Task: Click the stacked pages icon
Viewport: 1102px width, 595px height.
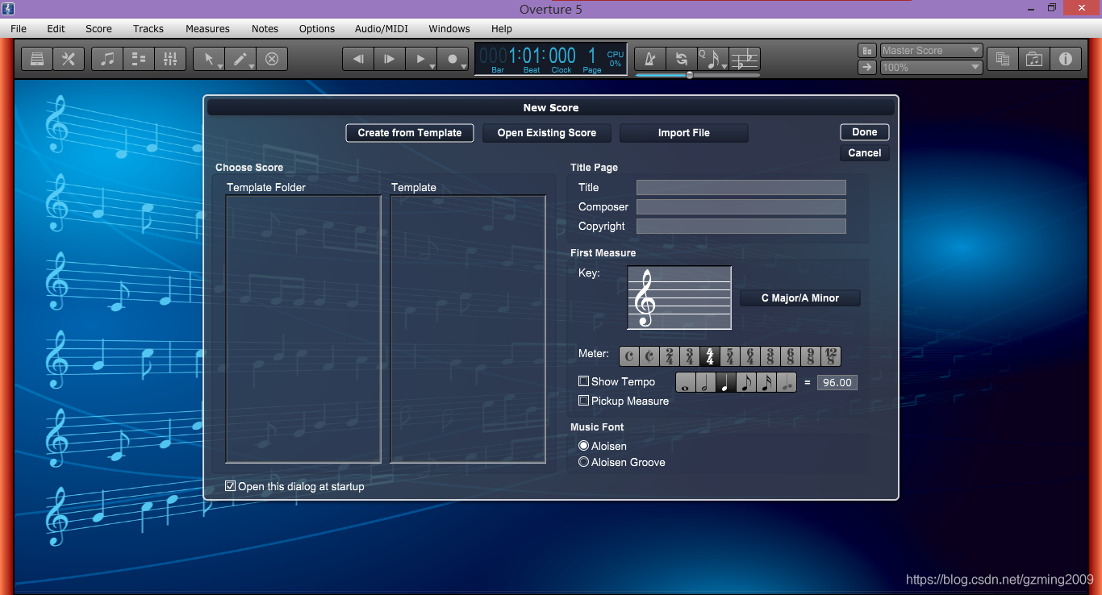Action: [1003, 59]
